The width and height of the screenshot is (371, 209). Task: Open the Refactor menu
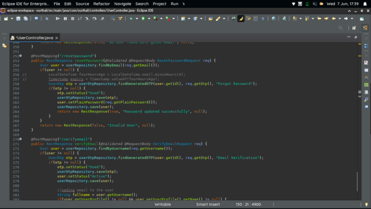pos(102,4)
